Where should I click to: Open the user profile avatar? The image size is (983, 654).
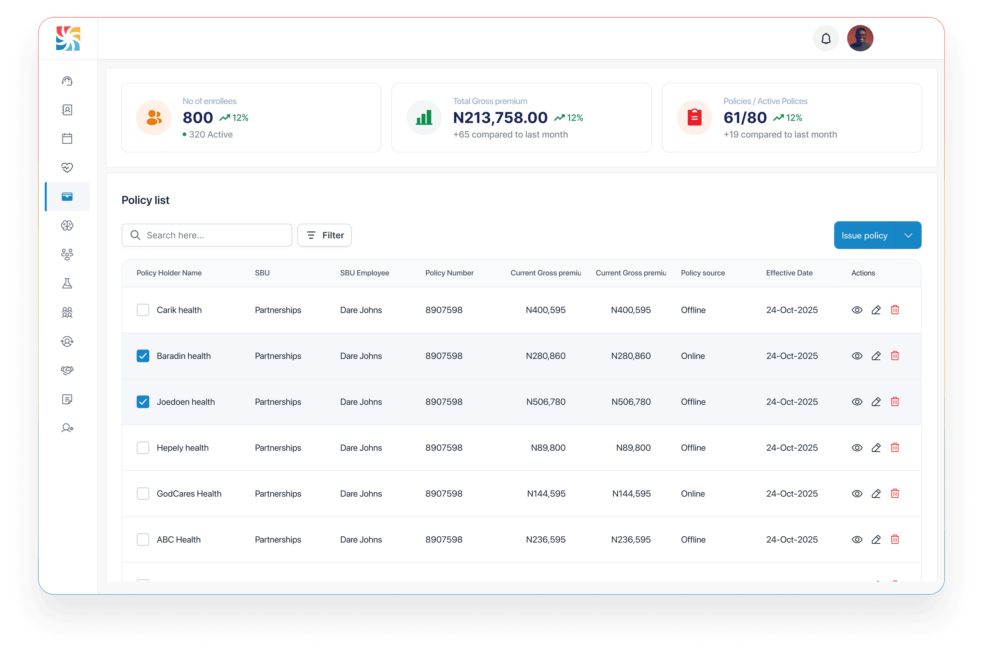coord(860,38)
